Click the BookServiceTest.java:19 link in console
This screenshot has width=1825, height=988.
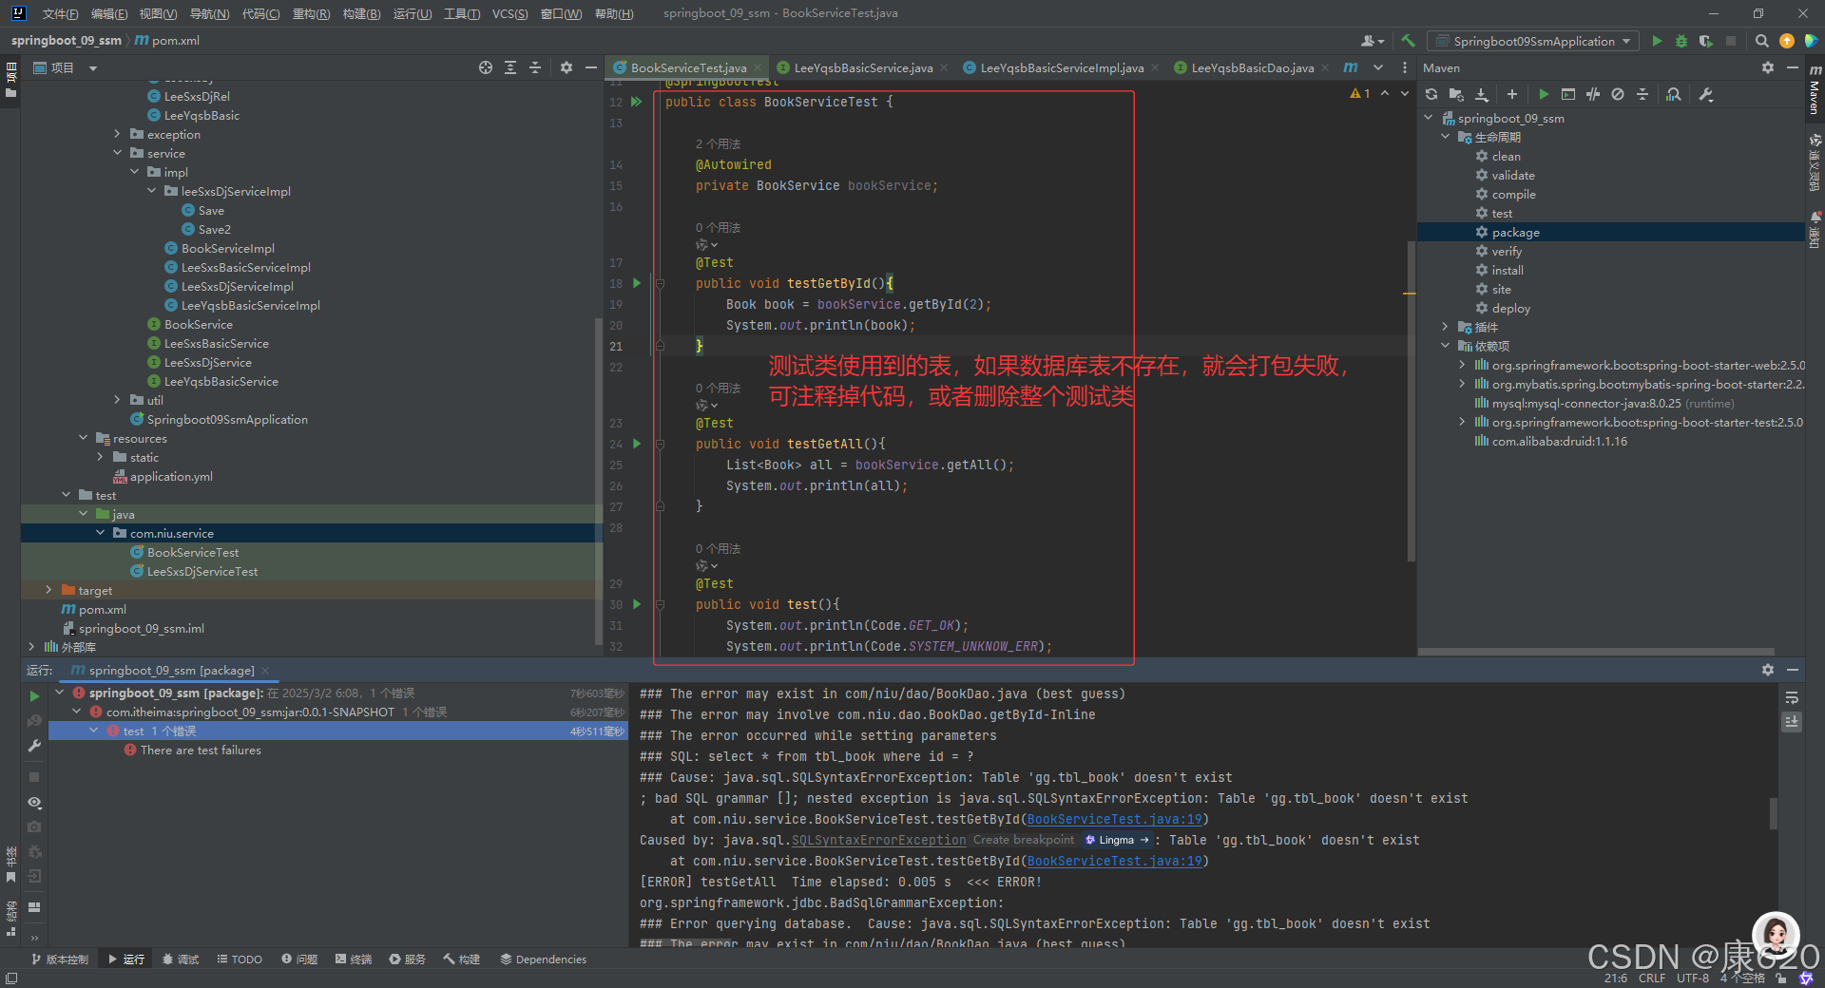(1115, 819)
